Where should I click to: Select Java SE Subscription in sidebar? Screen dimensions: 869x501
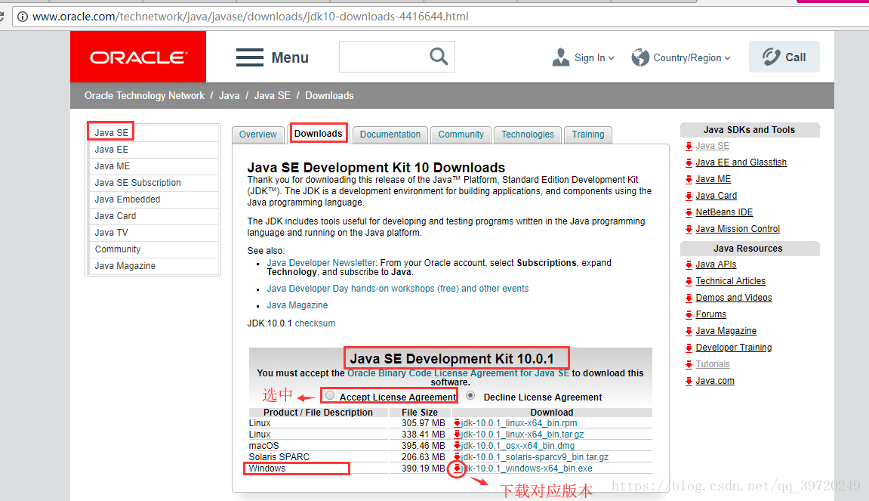[x=153, y=183]
